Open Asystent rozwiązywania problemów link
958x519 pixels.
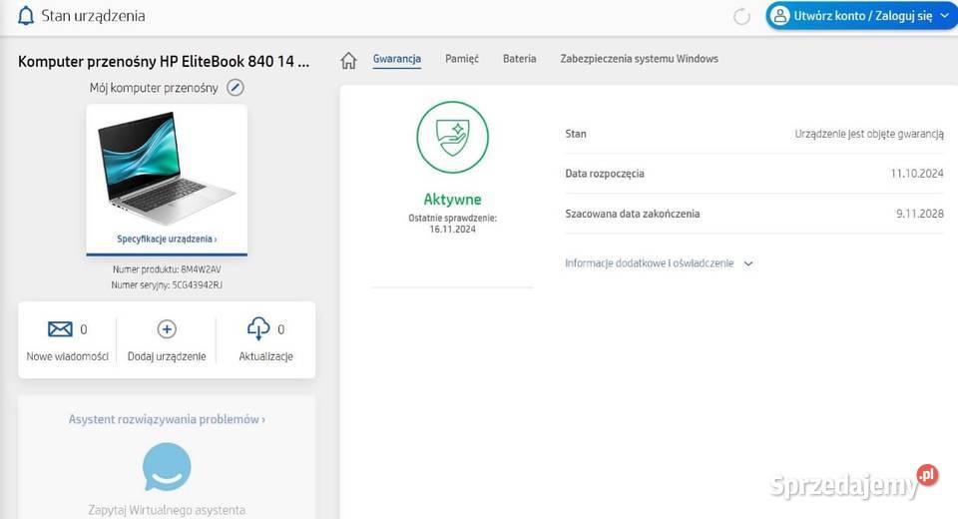(x=167, y=420)
